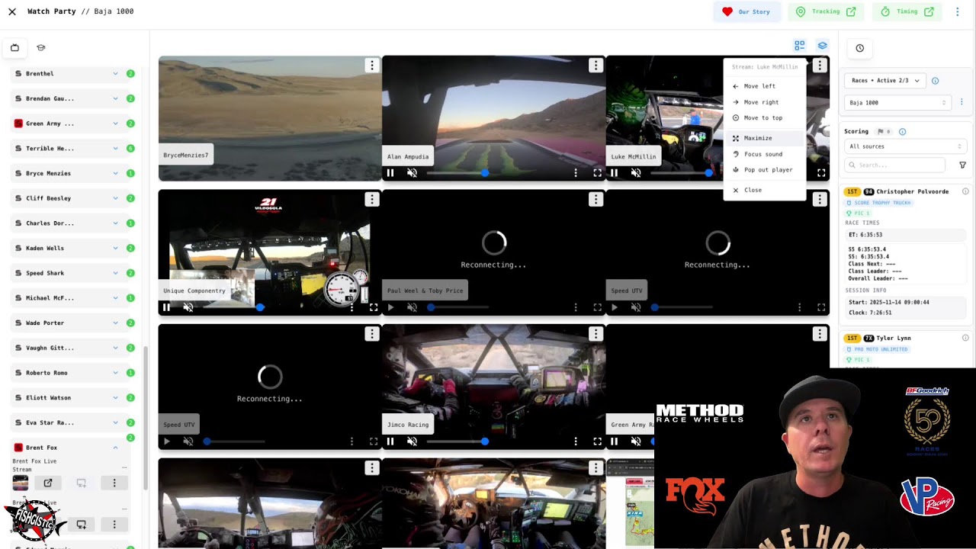Open the All sources dropdown
976x549 pixels.
905,146
